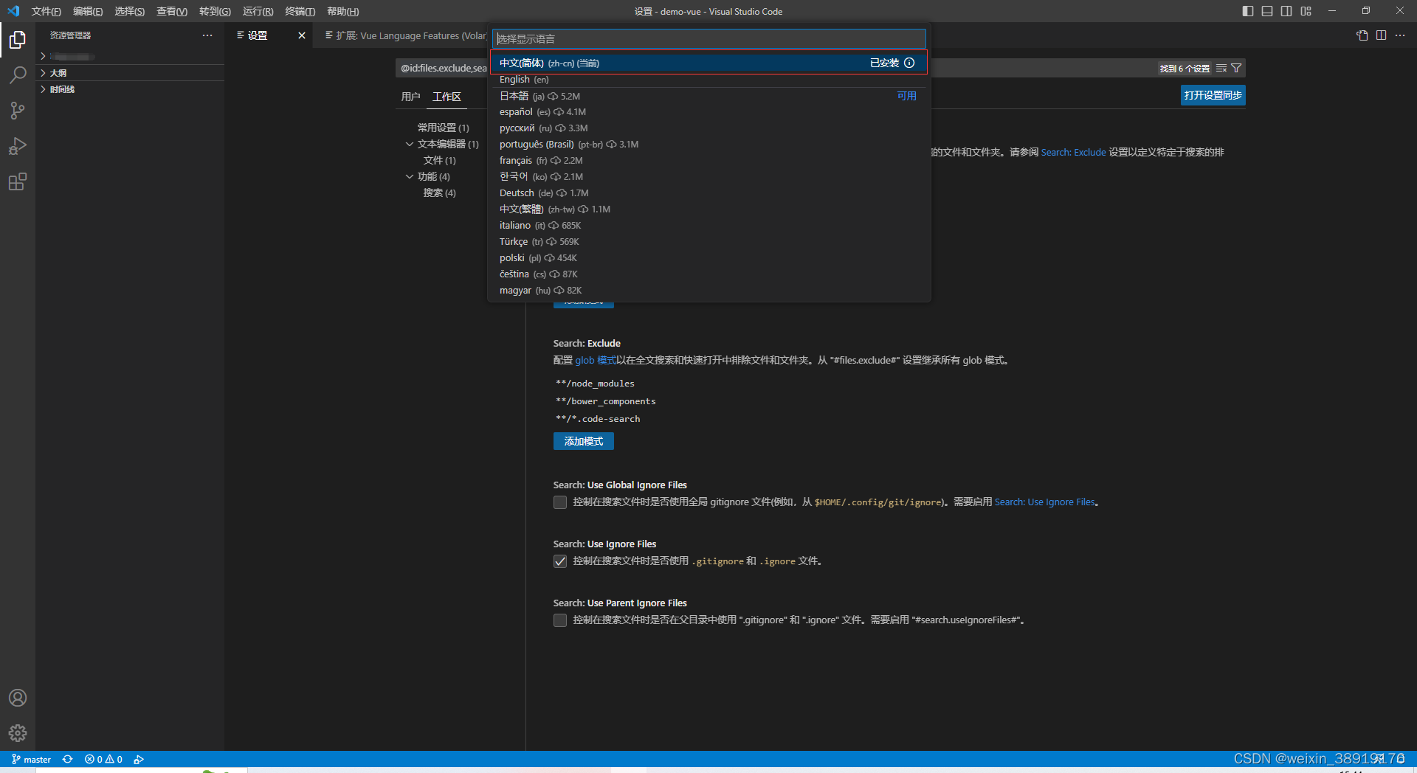Select 中文(繁體) (zh-tw) display language
1417x773 pixels.
[708, 209]
